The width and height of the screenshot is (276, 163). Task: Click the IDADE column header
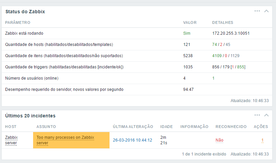click(166, 127)
